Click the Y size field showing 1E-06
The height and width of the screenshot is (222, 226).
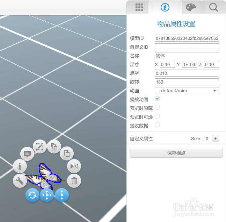pos(189,64)
